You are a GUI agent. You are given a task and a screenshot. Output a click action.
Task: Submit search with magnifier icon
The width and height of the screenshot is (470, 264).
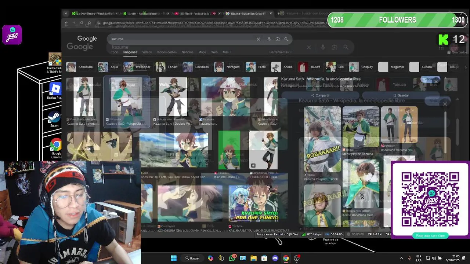pyautogui.click(x=286, y=39)
